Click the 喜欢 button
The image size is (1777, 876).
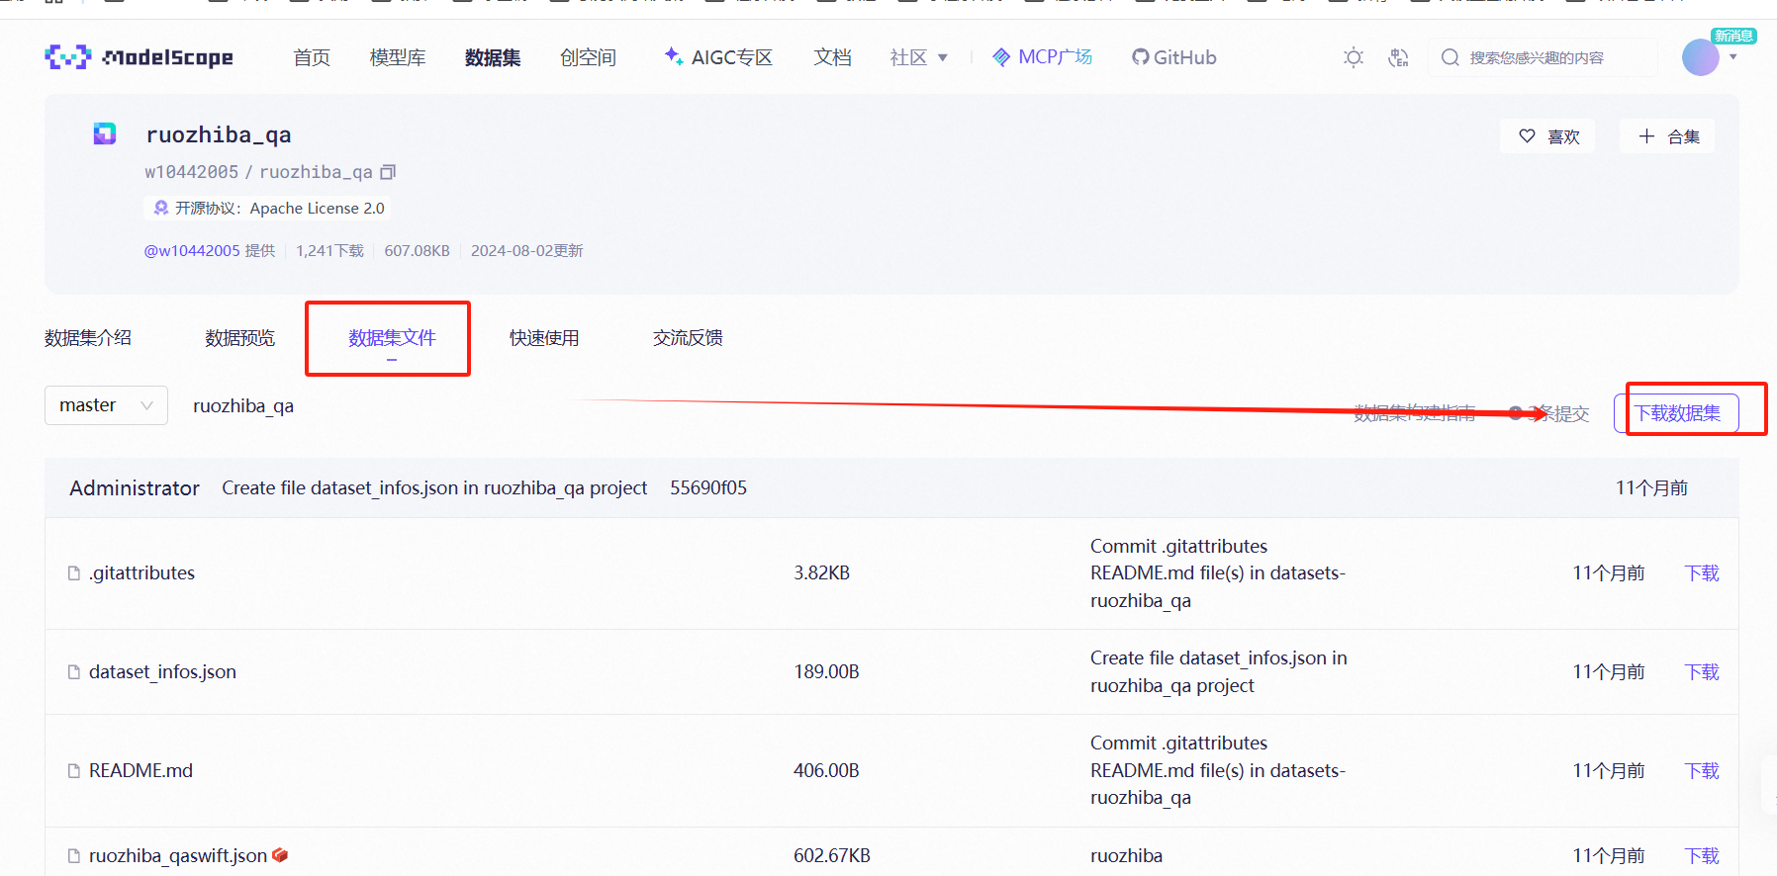tap(1548, 136)
